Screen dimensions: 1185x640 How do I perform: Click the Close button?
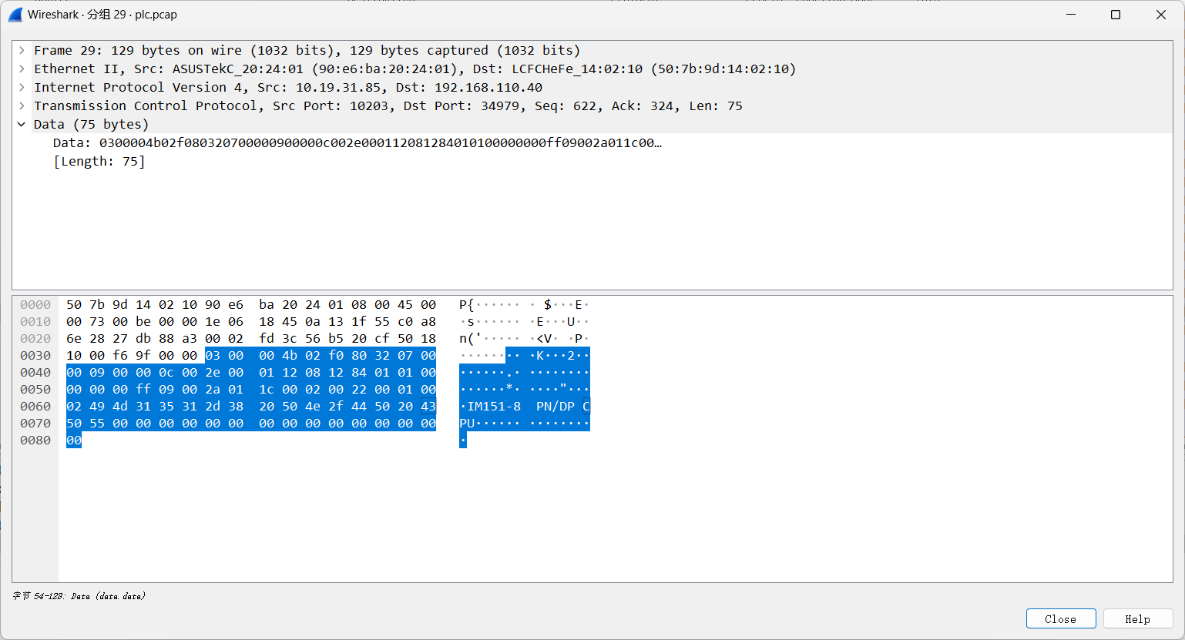point(1061,619)
